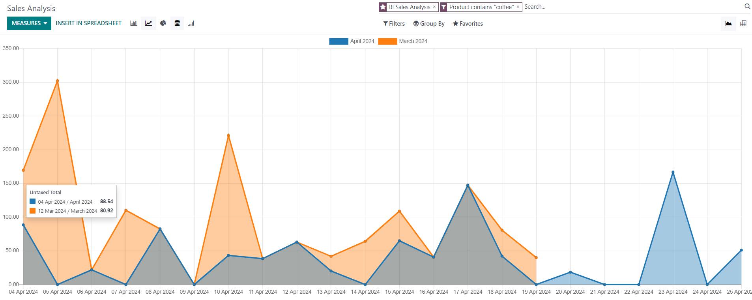Click the 04 Apr 2024 axis label
752x300 pixels.
pos(23,292)
